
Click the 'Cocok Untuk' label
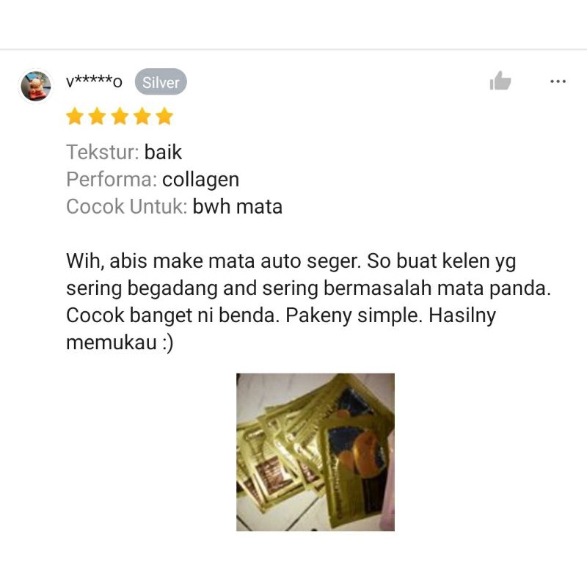click(126, 207)
